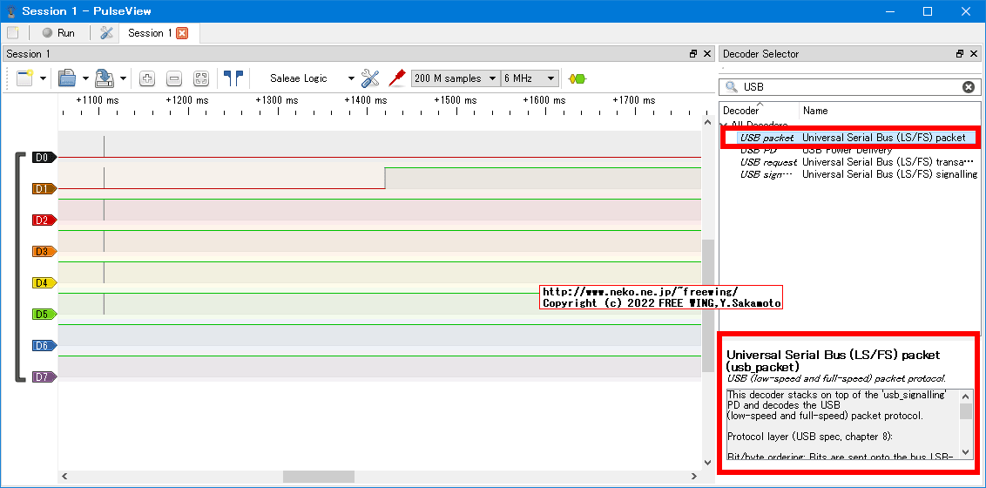Screen dimensions: 986x488
Task: Click the zoom-to-fit icon
Action: pyautogui.click(x=200, y=78)
